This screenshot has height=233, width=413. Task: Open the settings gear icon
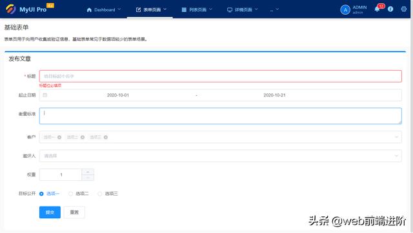click(x=404, y=9)
